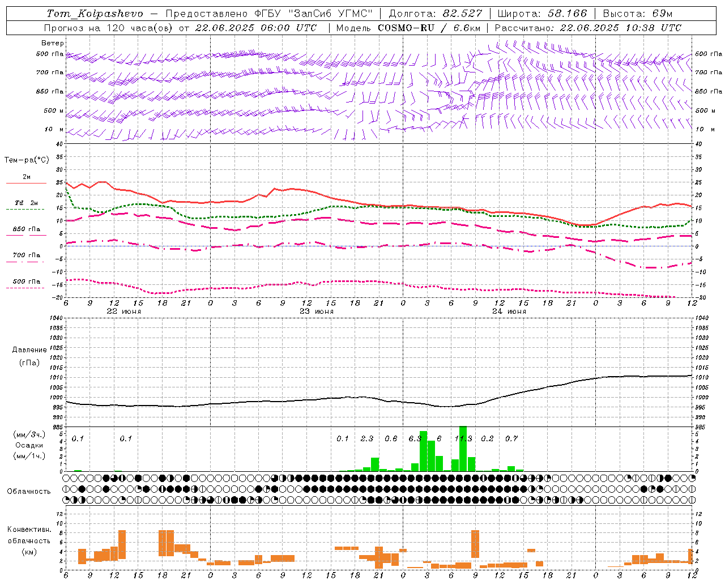Click the longitude value Долгота: 82.527
This screenshot has height=580, width=725.
click(x=436, y=14)
